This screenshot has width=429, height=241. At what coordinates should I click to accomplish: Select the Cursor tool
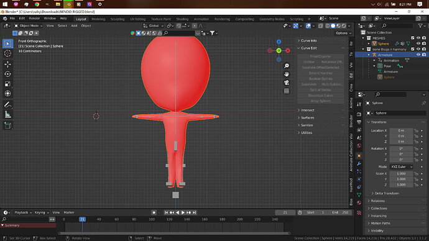tap(7, 53)
